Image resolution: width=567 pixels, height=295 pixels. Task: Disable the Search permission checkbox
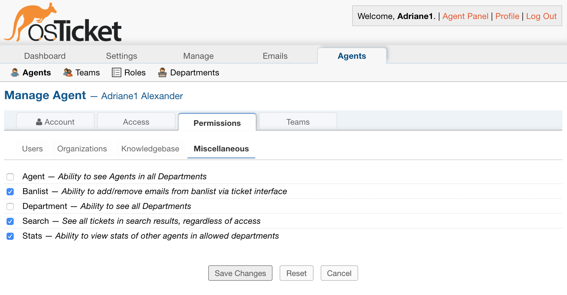tap(10, 221)
